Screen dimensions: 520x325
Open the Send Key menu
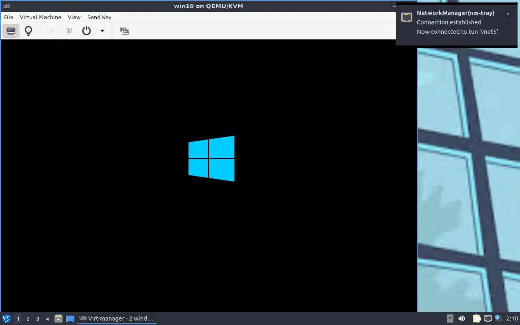point(99,17)
